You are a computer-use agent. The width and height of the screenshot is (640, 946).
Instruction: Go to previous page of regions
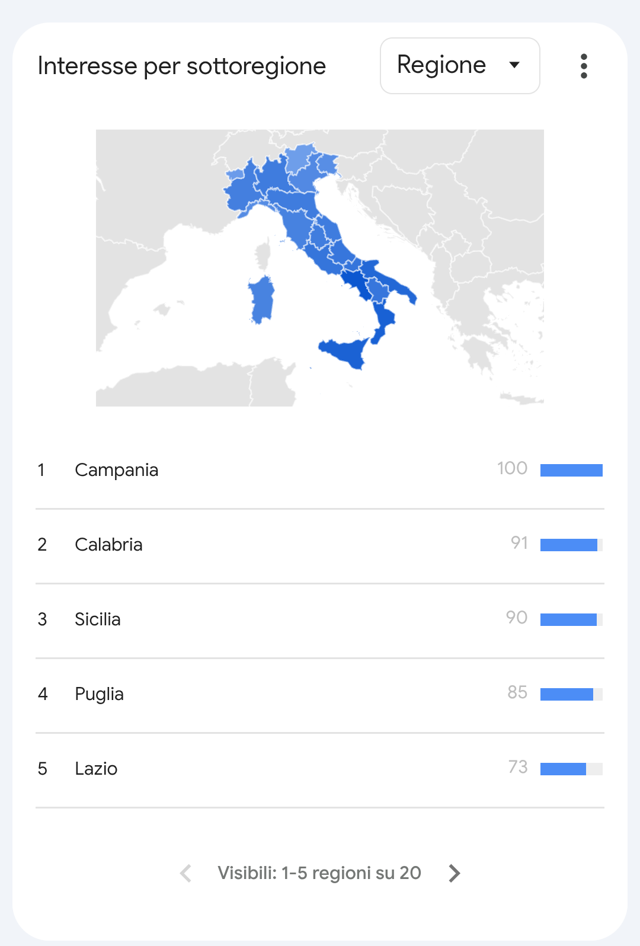click(x=186, y=873)
